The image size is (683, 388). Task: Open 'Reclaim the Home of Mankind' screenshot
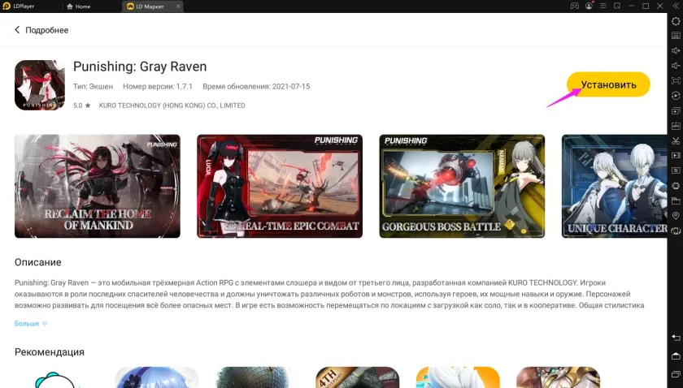[x=97, y=186]
